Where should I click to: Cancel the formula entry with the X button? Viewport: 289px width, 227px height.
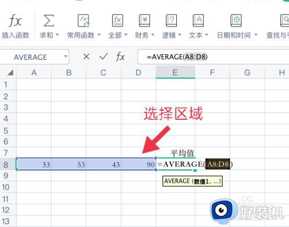[86, 56]
